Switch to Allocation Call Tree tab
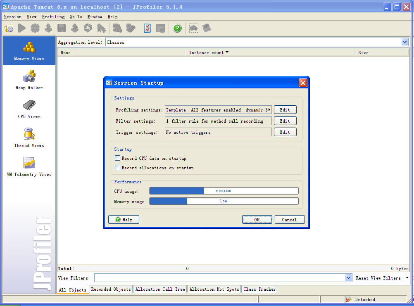Viewport: 414px width, 306px height. tap(160, 289)
